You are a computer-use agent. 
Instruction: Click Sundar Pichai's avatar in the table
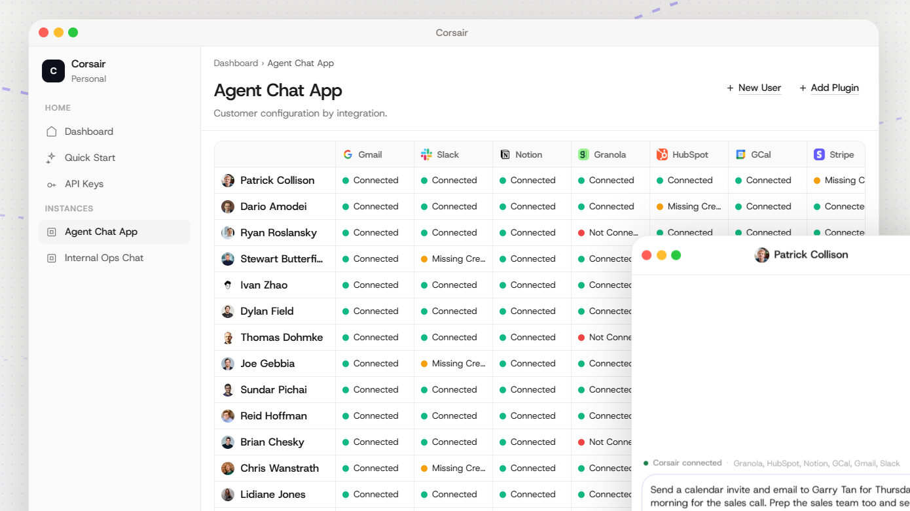click(x=228, y=390)
